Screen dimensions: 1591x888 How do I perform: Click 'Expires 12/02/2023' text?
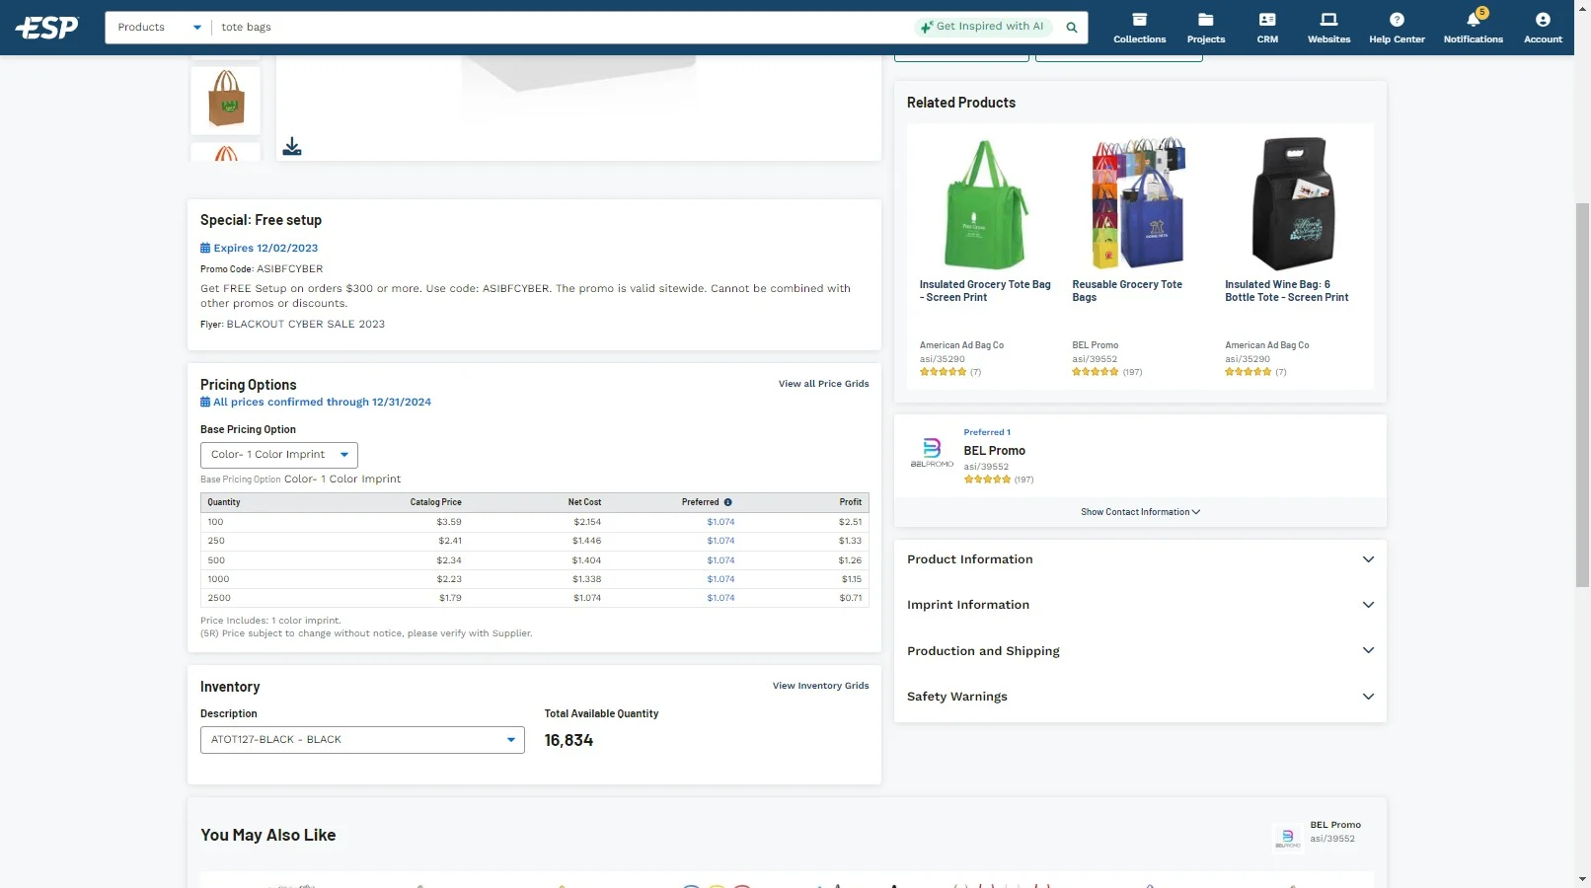265,249
